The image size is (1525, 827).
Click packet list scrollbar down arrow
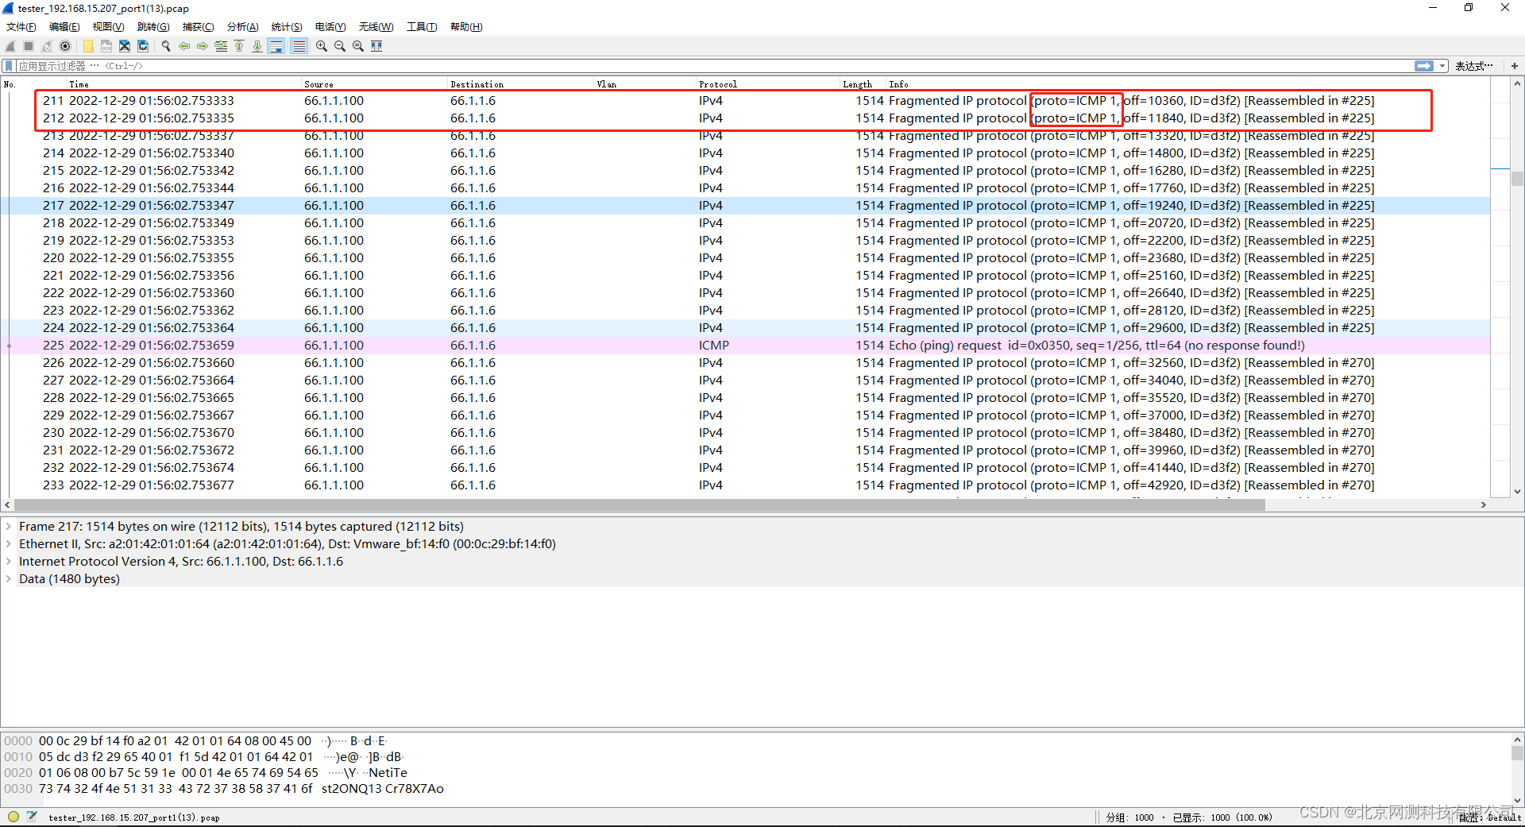pos(1517,492)
